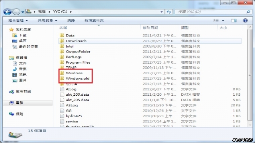Image resolution: width=255 pixels, height=143 pixels.
Task: Toggle the preview pane icon
Action: click(x=234, y=20)
